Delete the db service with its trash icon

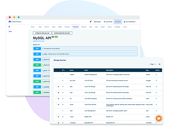pos(59,99)
